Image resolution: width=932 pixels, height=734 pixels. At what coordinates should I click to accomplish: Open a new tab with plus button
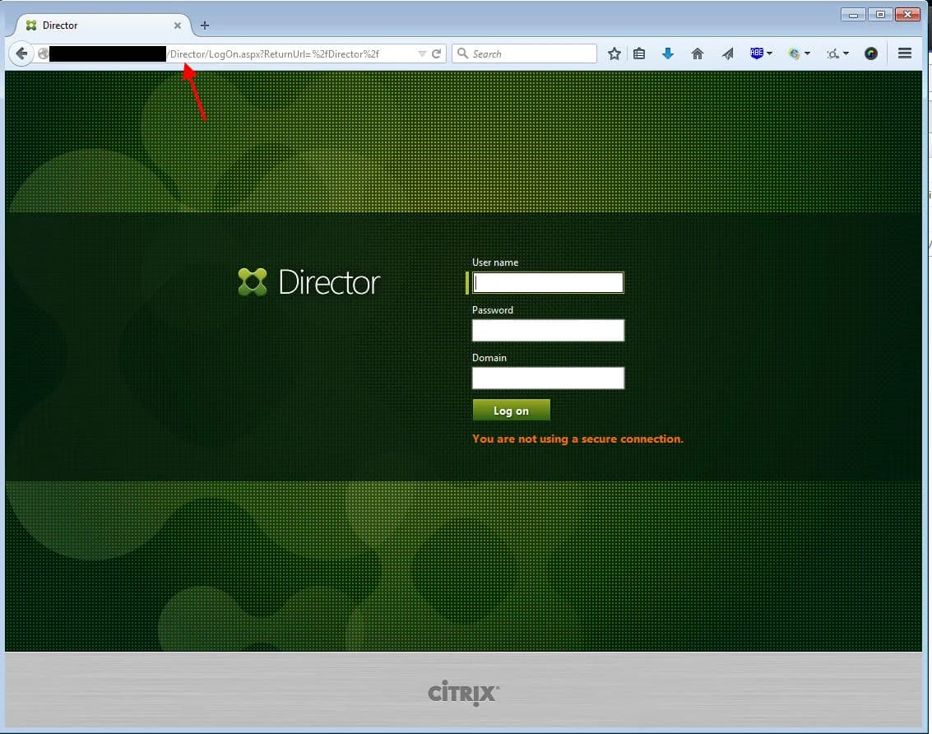pos(205,25)
